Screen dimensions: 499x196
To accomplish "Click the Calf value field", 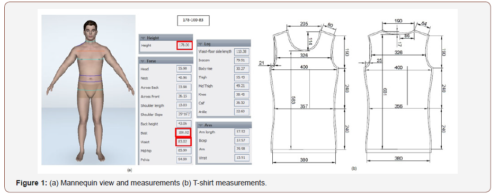I will 242,103.
